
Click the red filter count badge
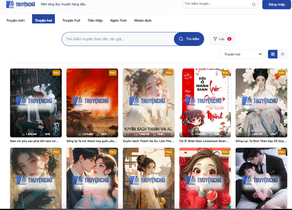pyautogui.click(x=229, y=39)
